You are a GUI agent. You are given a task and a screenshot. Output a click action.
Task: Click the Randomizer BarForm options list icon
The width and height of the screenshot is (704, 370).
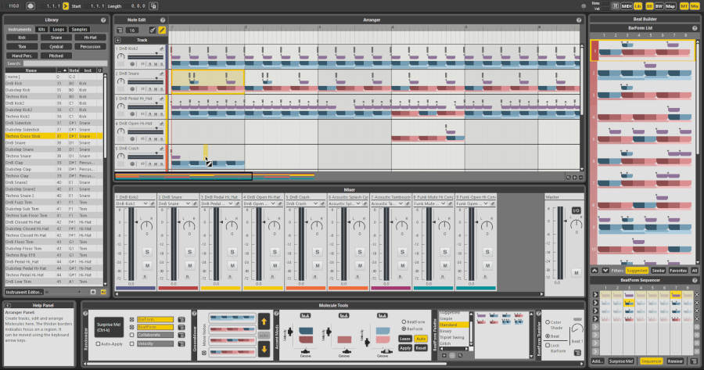[181, 320]
